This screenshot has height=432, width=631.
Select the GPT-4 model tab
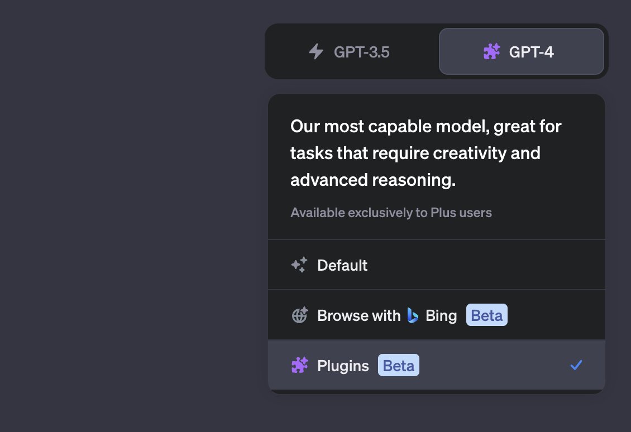[x=521, y=51]
